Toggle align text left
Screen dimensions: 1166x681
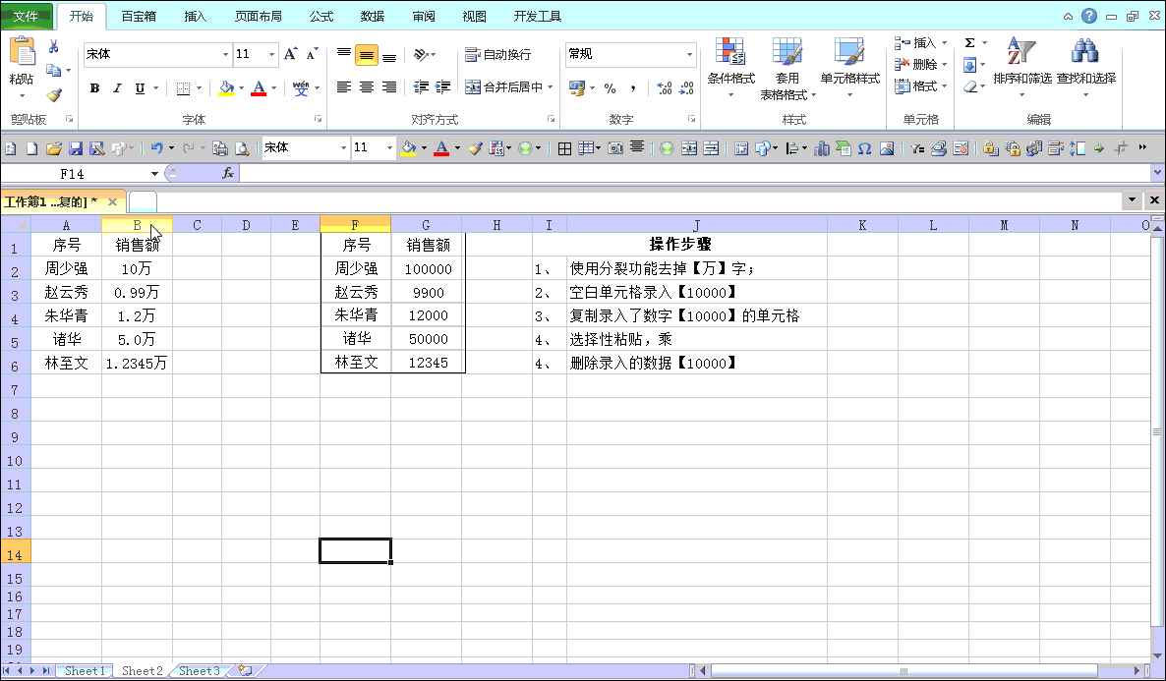coord(343,87)
